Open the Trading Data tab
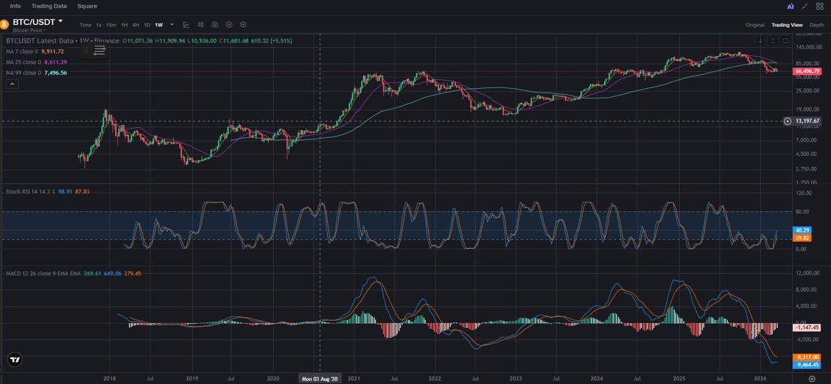The width and height of the screenshot is (831, 384). [49, 6]
